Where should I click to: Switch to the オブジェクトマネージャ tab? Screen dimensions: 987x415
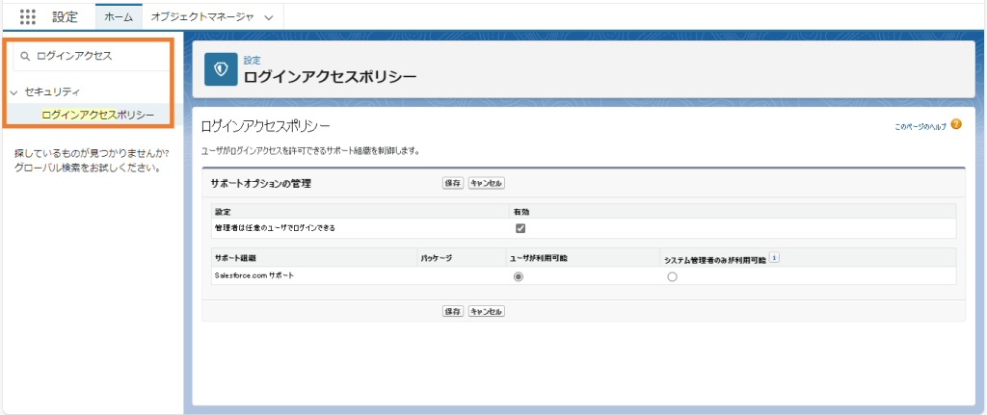coord(202,17)
